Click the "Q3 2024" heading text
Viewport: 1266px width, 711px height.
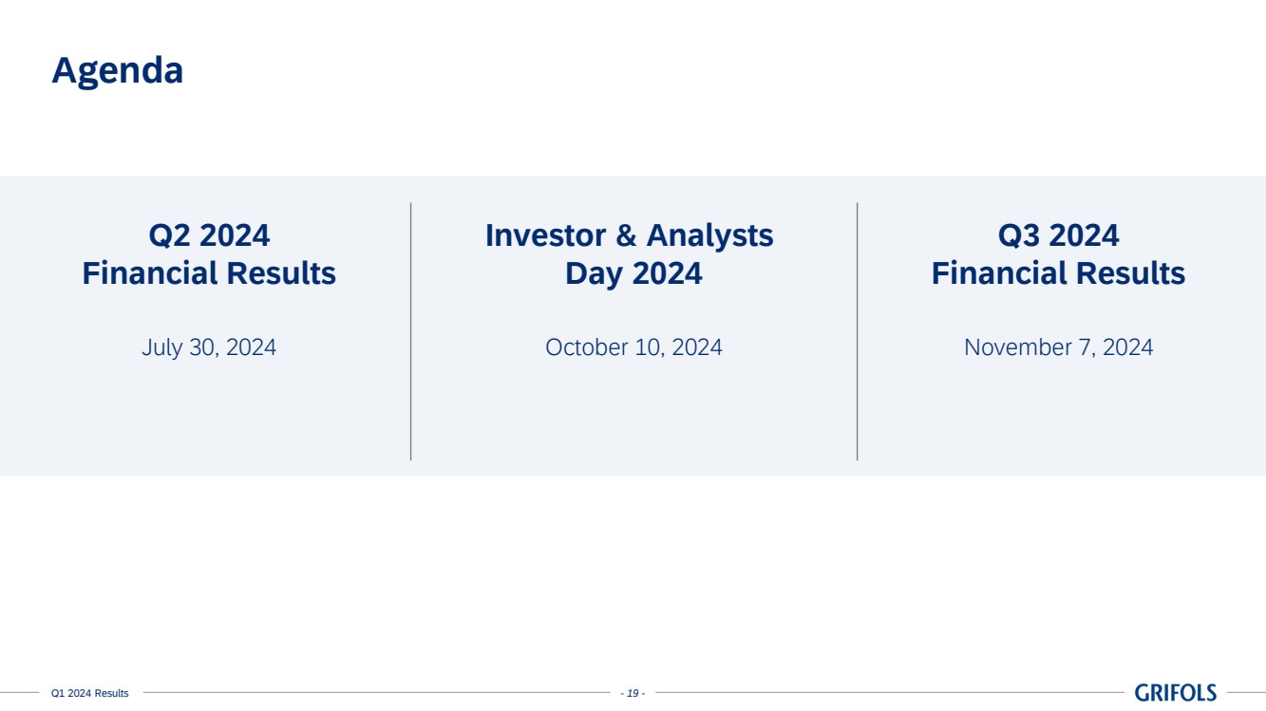[x=1058, y=234]
